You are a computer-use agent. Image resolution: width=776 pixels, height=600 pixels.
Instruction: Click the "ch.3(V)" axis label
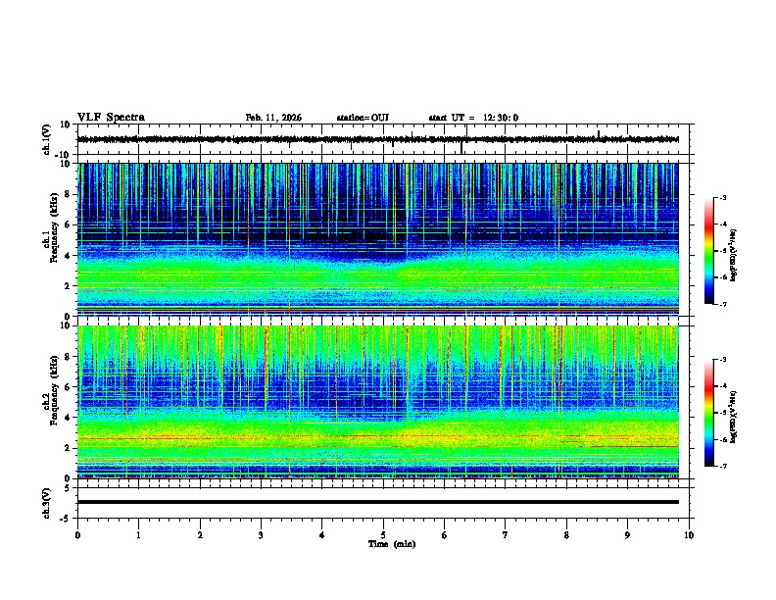tap(47, 503)
